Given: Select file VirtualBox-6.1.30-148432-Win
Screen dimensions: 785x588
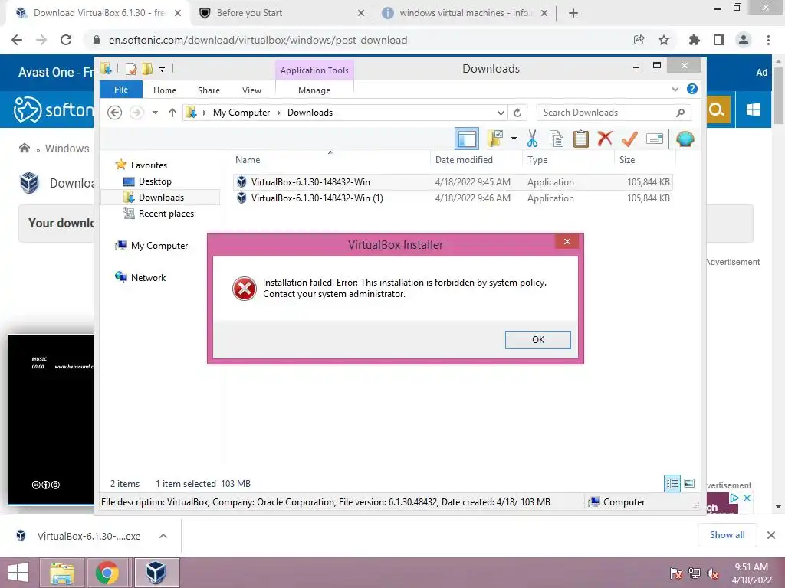Looking at the screenshot, I should 452,182.
